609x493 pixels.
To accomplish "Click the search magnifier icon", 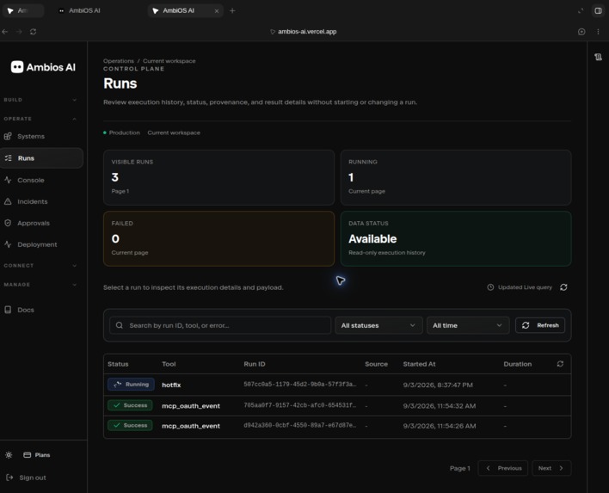I will tap(120, 325).
